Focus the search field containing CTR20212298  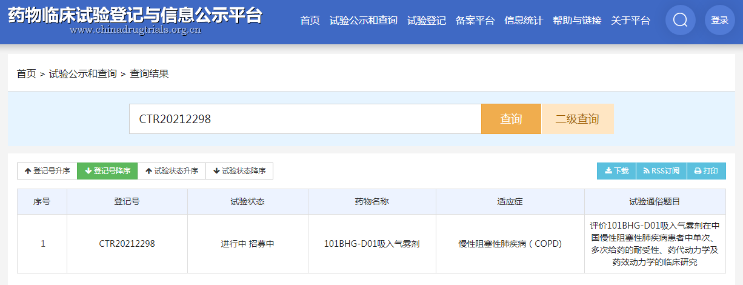click(305, 119)
